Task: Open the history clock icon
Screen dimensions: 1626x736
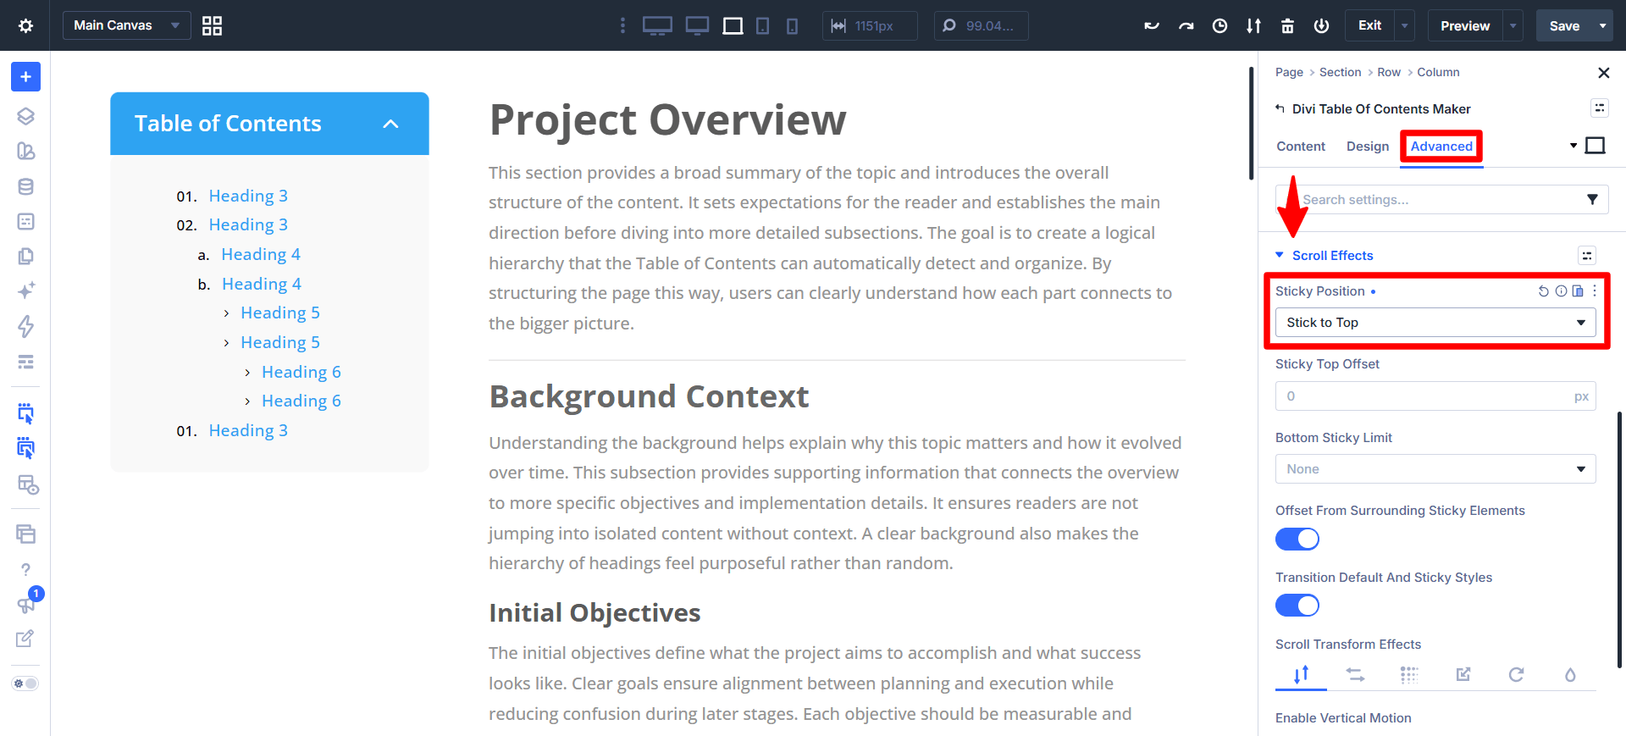Action: click(1219, 25)
